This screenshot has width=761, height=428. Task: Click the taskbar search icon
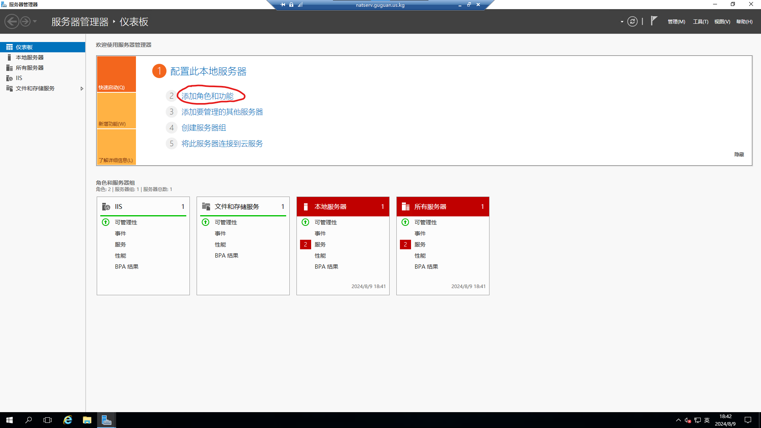click(29, 420)
